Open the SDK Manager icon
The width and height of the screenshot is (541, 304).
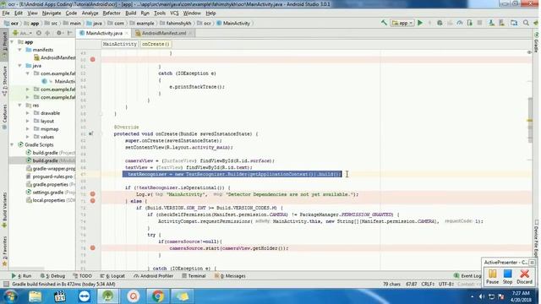[501, 23]
